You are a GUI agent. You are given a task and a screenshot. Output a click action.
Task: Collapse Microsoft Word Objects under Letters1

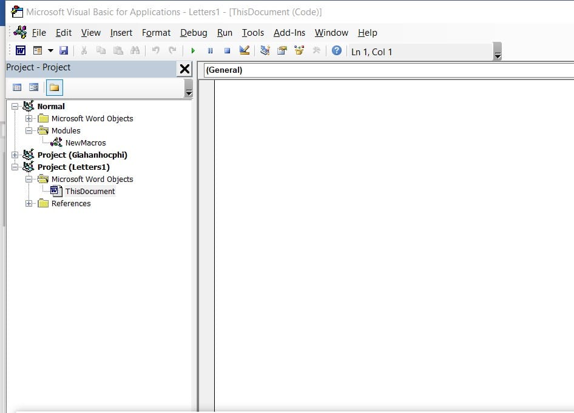click(29, 180)
